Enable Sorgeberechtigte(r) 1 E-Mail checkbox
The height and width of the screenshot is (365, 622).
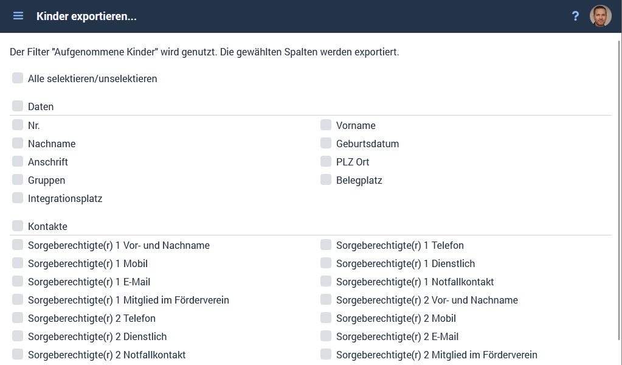pos(18,281)
